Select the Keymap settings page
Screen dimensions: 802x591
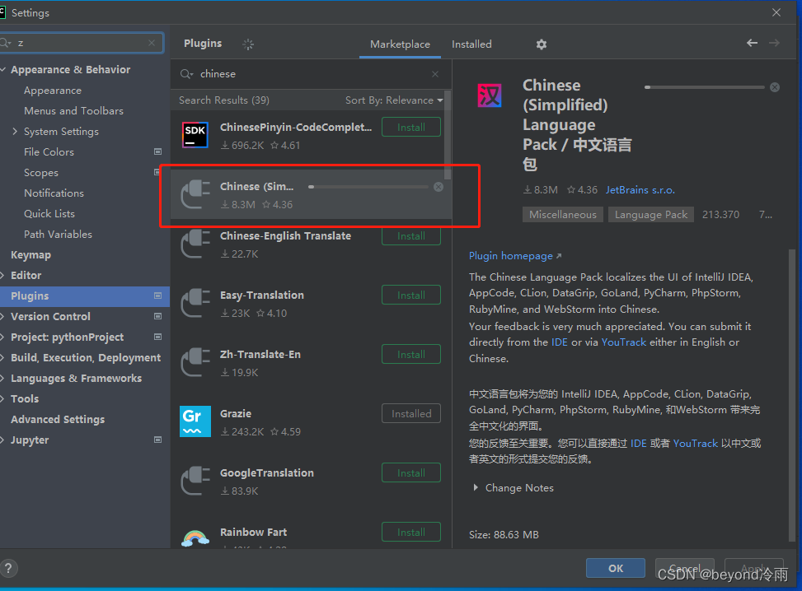[x=30, y=255]
